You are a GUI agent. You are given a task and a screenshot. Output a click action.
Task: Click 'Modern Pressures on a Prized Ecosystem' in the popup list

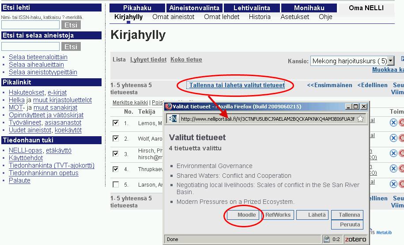pyautogui.click(x=235, y=202)
